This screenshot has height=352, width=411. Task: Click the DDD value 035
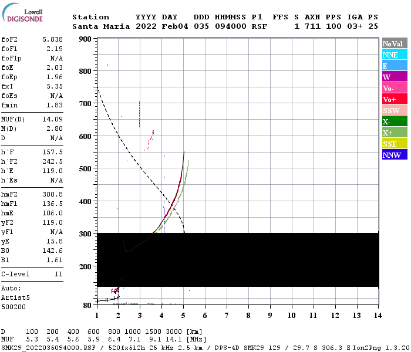(x=201, y=26)
